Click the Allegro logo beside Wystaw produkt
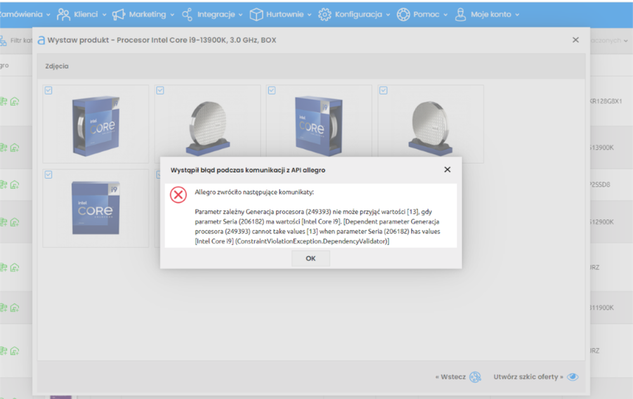 coord(41,40)
